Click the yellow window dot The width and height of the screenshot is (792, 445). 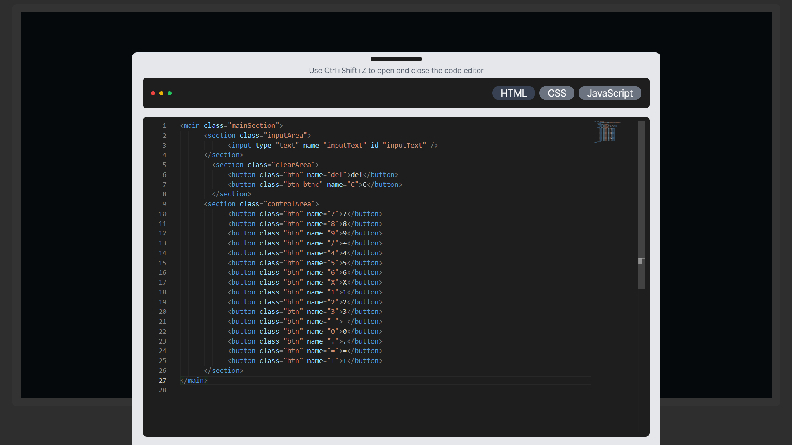point(161,93)
